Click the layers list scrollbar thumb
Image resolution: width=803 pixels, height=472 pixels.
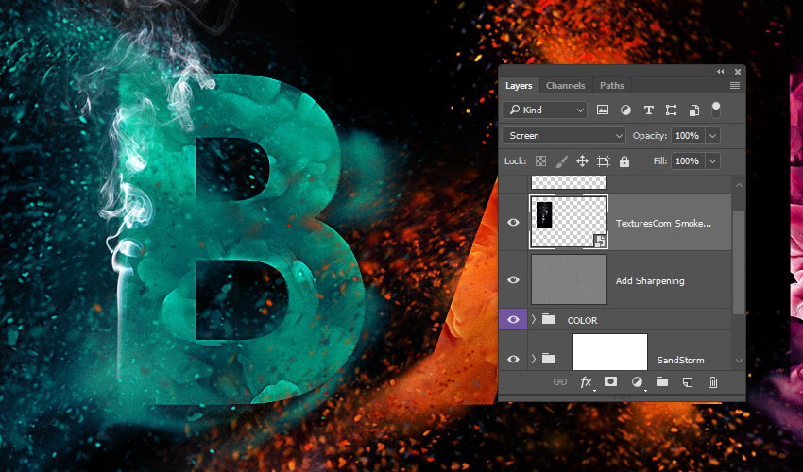tap(739, 262)
